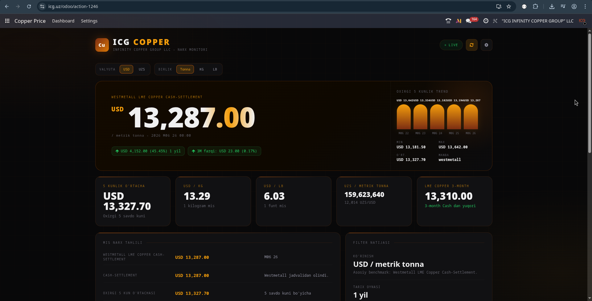592x301 pixels.
Task: Open the Odoo apps grid menu
Action: click(7, 21)
